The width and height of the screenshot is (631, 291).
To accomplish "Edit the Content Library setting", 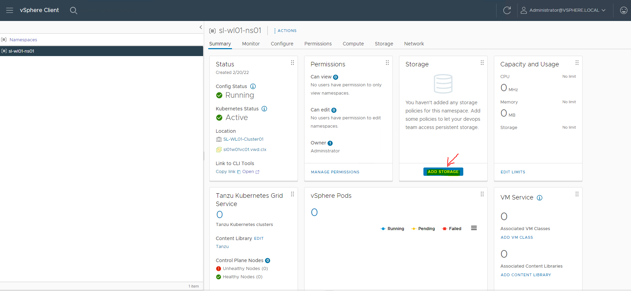I will 259,238.
